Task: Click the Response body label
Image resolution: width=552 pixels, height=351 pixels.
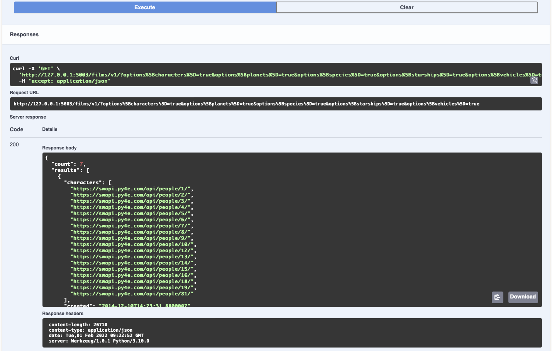Action: [59, 148]
